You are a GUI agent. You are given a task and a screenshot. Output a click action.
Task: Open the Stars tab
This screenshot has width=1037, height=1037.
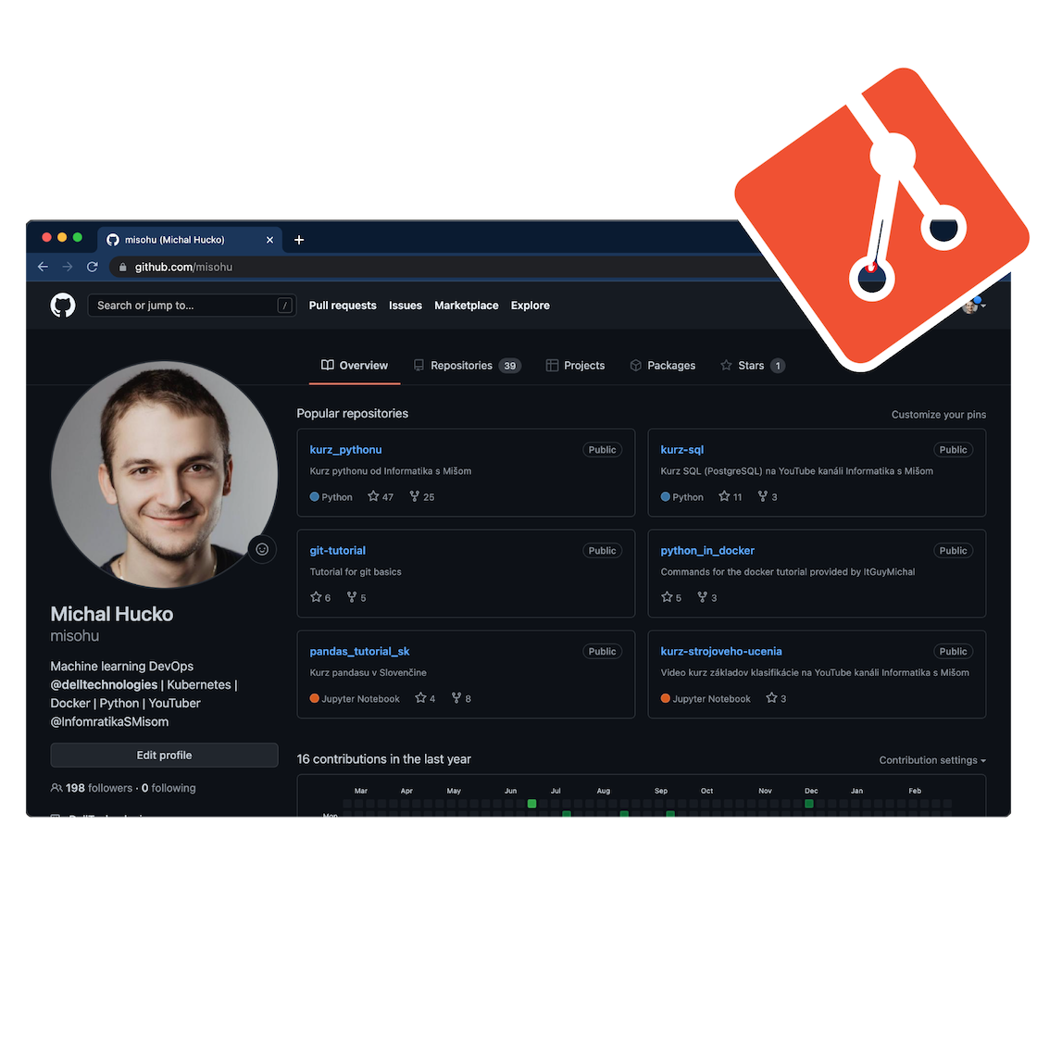[753, 365]
